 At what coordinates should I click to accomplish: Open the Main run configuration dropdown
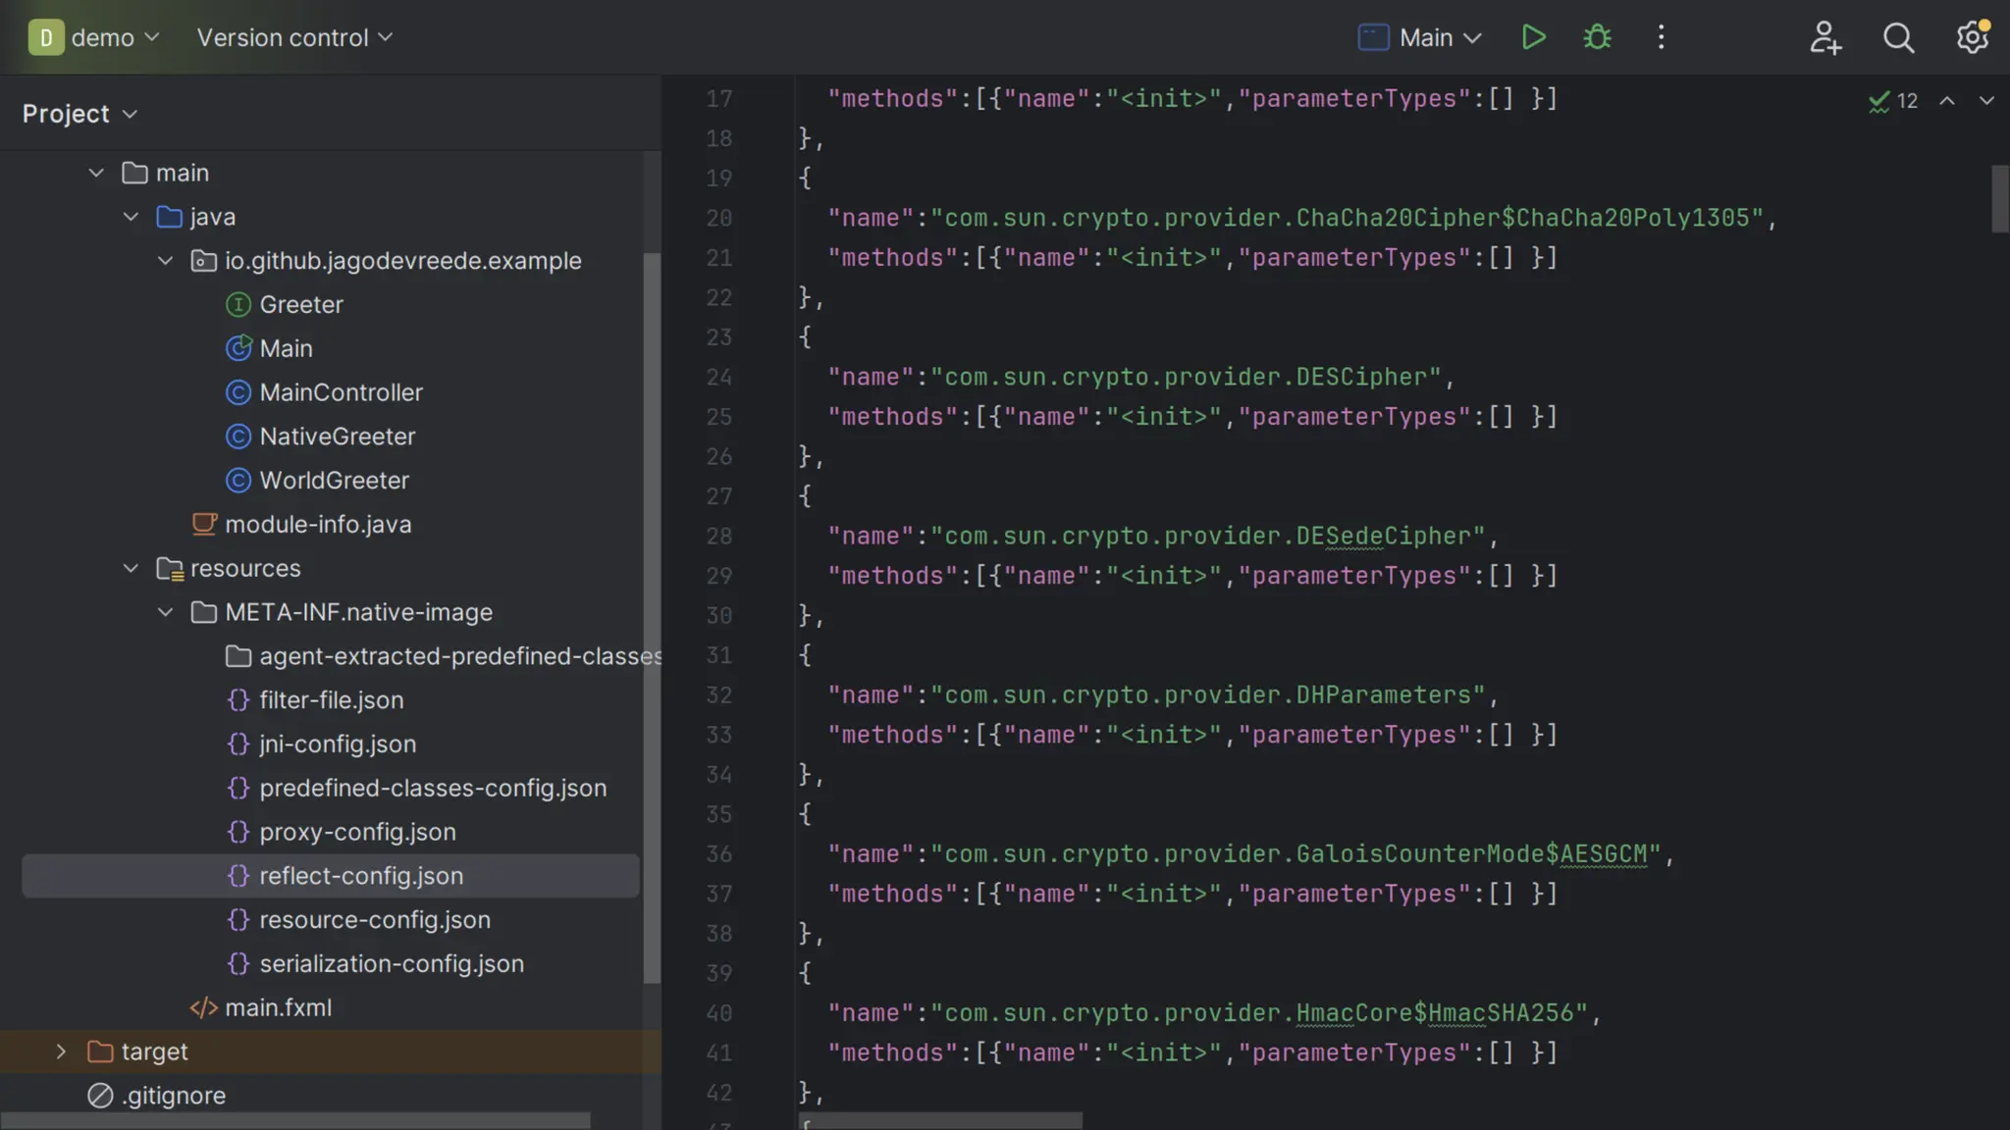(1420, 37)
